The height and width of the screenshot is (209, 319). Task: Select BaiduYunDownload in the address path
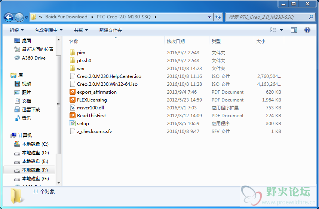66,17
